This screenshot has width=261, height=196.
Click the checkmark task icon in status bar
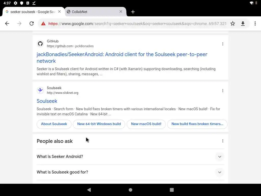(x=34, y=3)
